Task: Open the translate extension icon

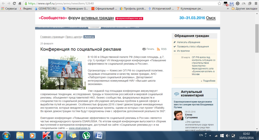Action: tap(244, 3)
